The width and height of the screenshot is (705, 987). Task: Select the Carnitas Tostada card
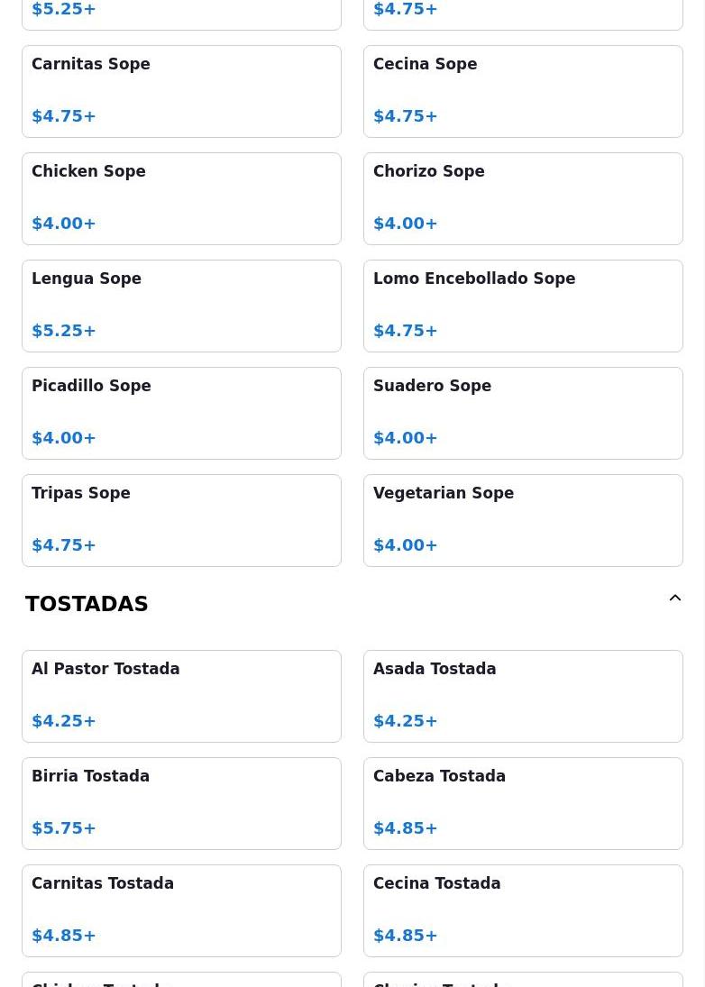(x=181, y=911)
